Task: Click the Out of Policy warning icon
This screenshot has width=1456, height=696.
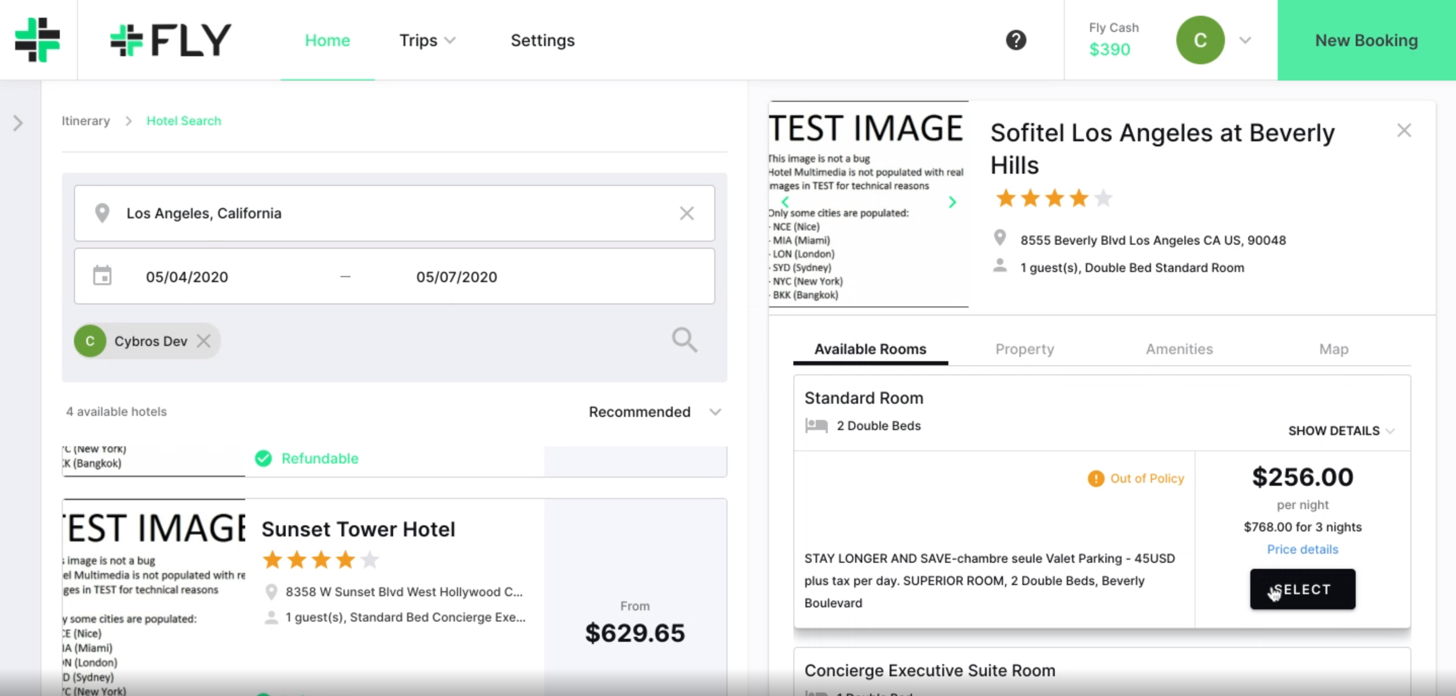Action: 1095,479
